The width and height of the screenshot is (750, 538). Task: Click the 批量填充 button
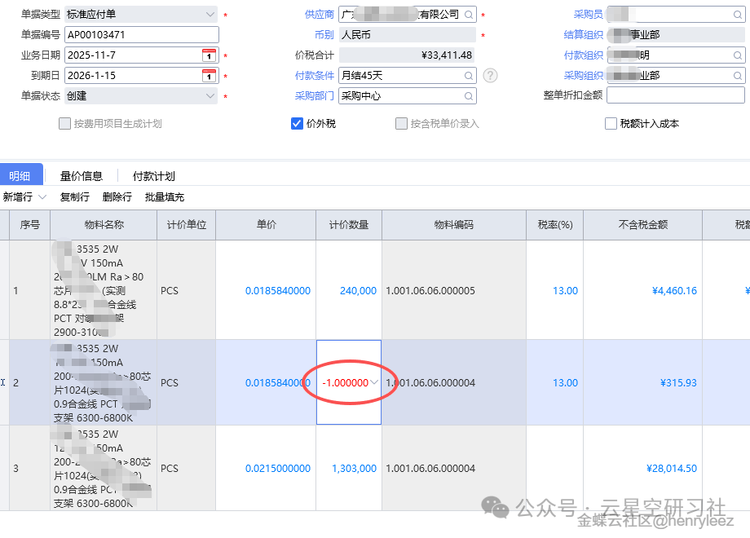coord(165,197)
